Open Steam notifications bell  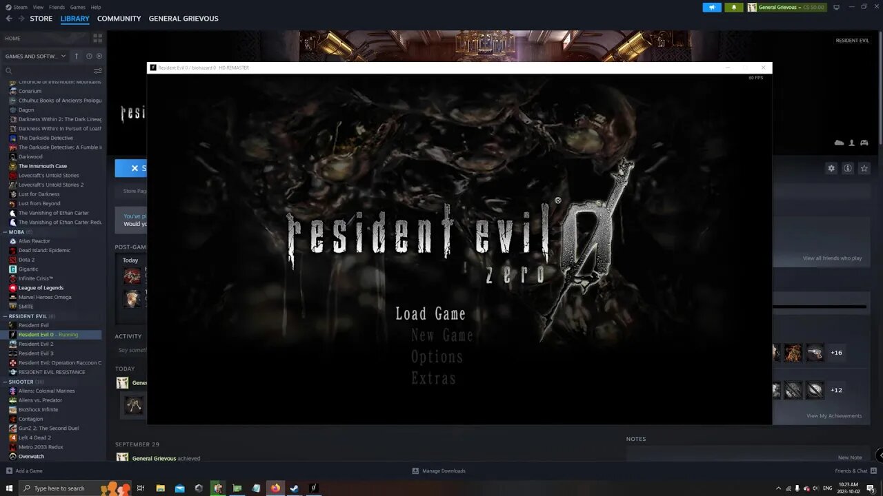coord(733,7)
